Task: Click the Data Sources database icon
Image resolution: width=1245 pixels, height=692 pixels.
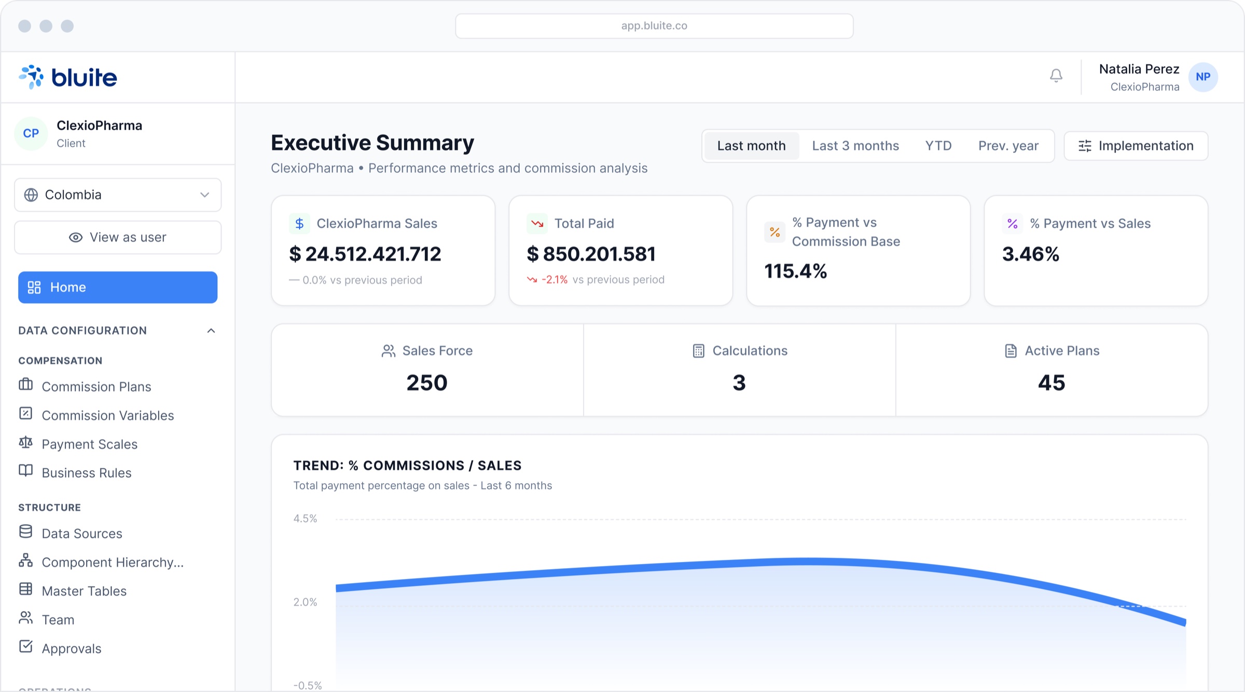Action: [x=25, y=531]
